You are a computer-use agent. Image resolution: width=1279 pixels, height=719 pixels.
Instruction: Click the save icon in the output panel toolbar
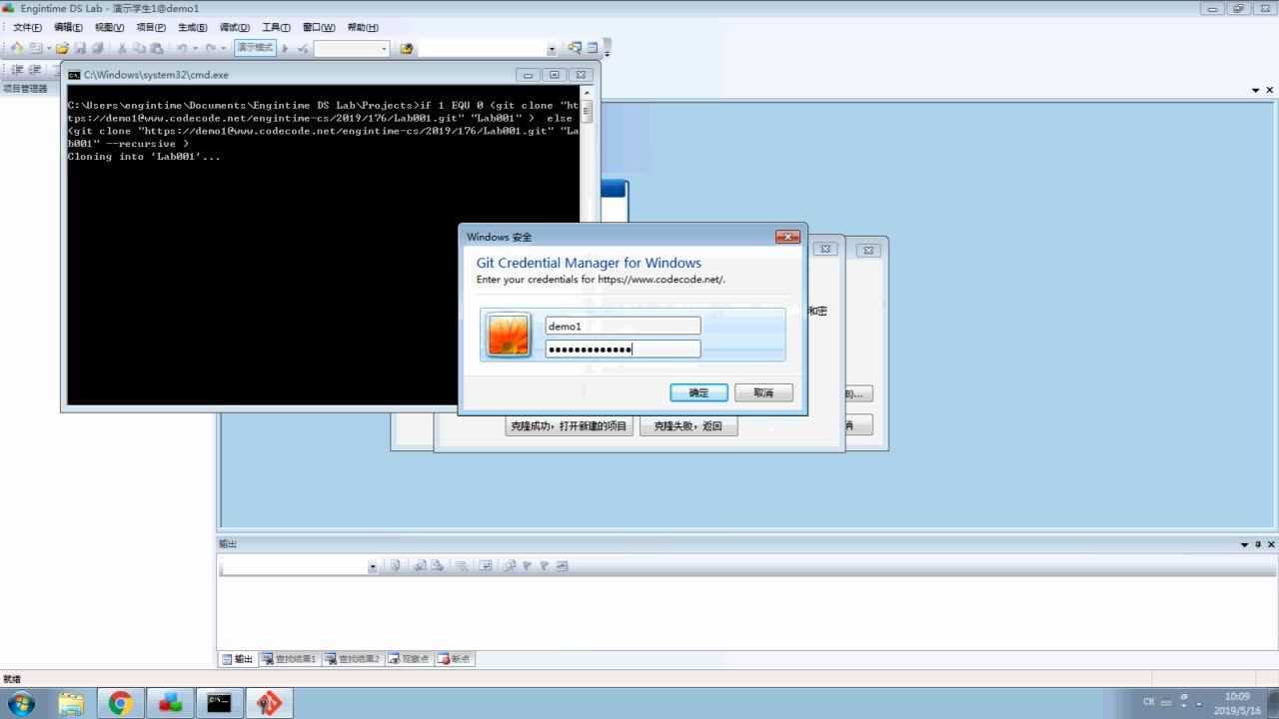(x=395, y=565)
